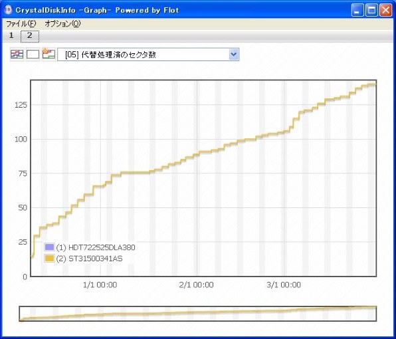This screenshot has height=339, width=396.
Task: Click legend label (2) ST31500341AS
Action: 90,259
